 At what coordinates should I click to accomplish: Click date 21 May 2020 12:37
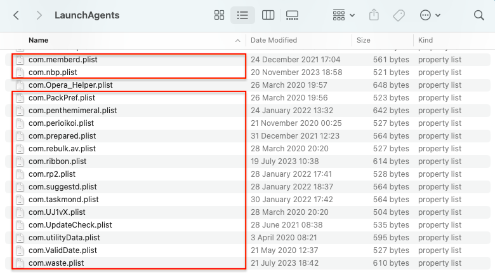coord(284,250)
